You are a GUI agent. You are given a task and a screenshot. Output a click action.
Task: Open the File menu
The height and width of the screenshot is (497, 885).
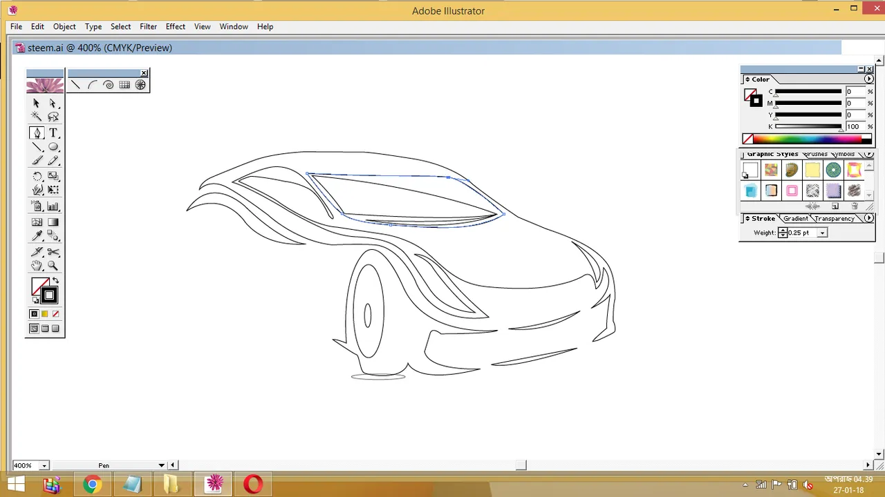click(16, 26)
